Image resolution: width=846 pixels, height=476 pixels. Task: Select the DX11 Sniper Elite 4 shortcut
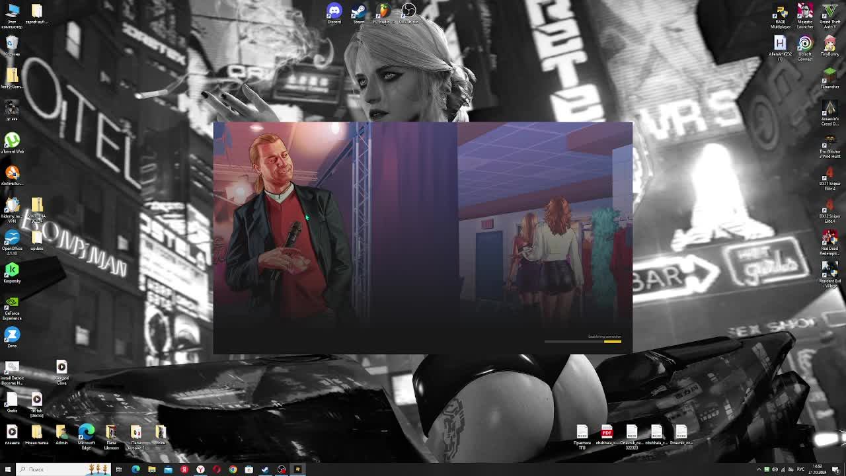click(830, 178)
